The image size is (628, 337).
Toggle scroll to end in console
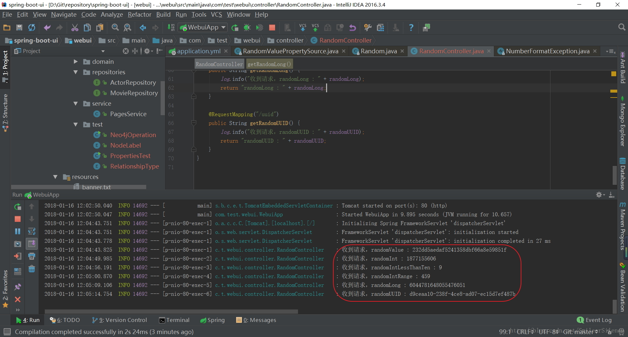point(32,244)
